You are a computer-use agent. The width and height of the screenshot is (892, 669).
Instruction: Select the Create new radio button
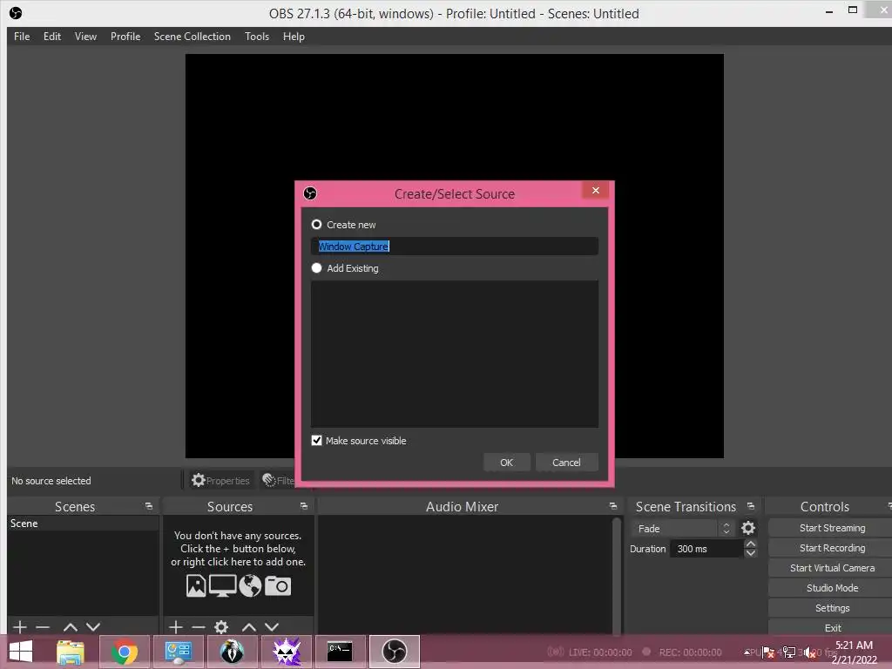[316, 225]
